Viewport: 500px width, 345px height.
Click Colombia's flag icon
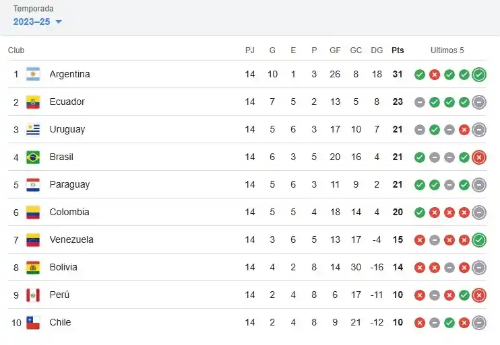point(33,212)
